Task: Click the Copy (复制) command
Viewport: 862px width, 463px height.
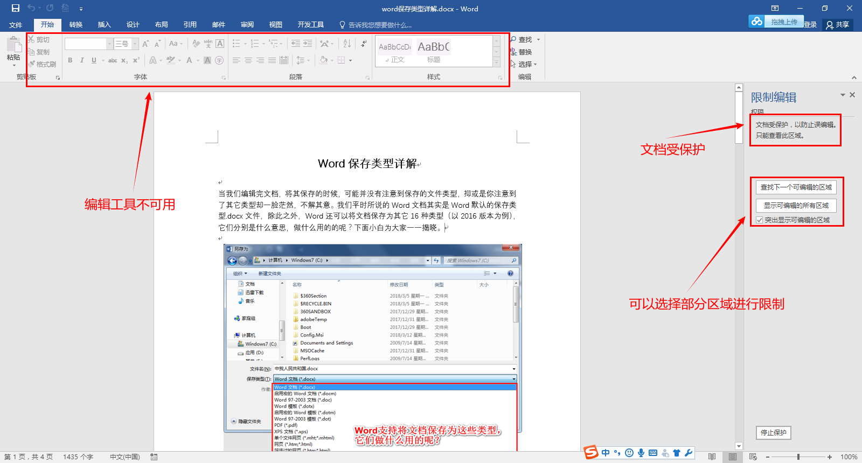Action: point(39,52)
